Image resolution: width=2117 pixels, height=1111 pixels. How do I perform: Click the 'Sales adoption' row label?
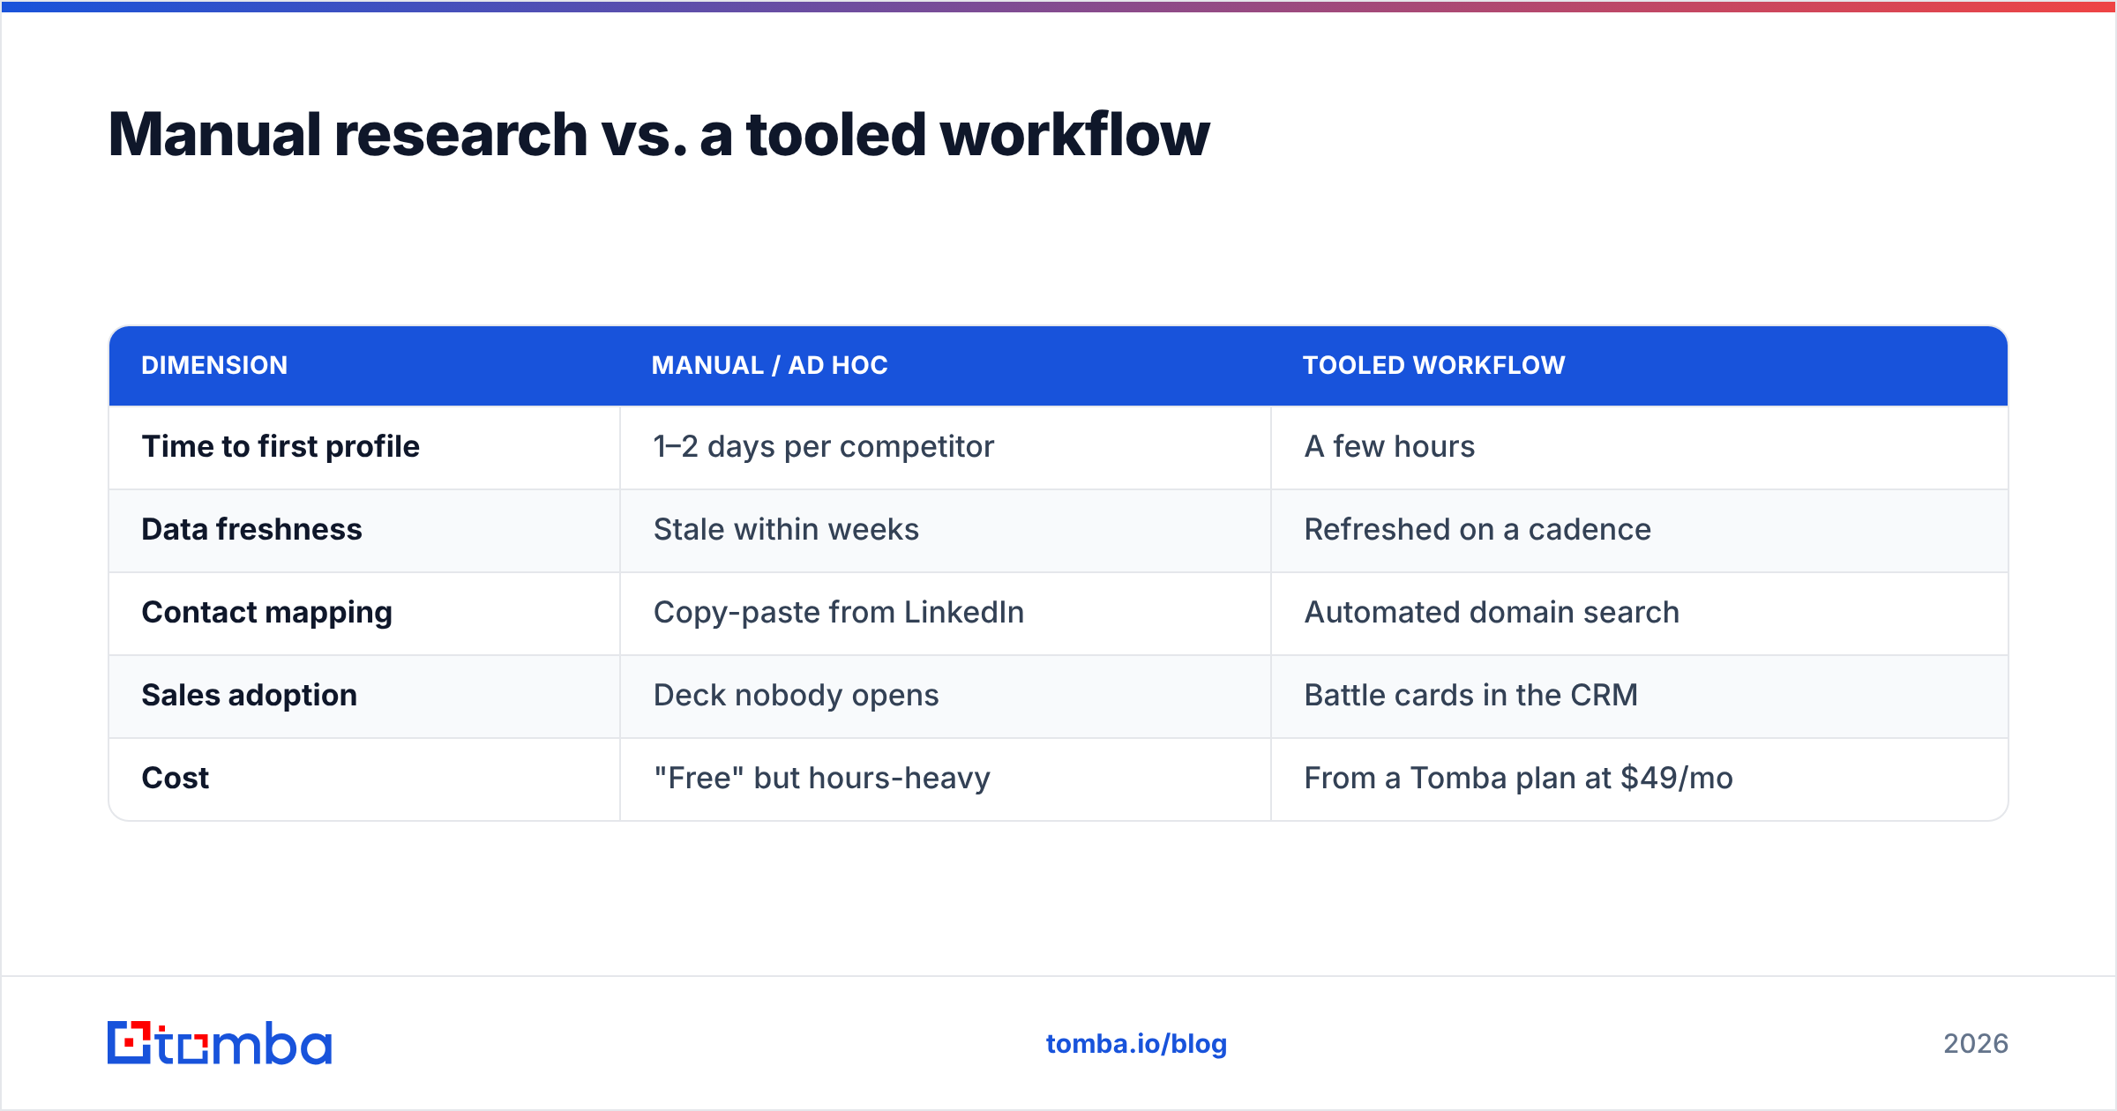364,696
